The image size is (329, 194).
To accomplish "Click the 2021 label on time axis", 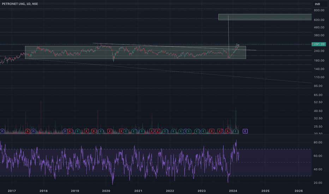I will pyautogui.click(x=138, y=190).
